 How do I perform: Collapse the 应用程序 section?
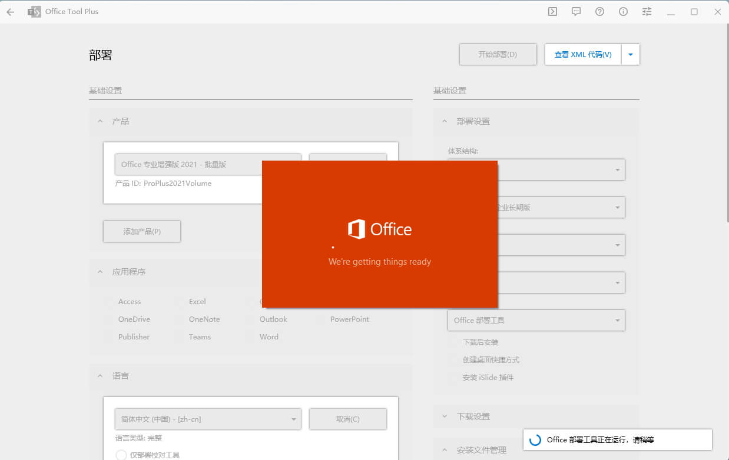click(x=100, y=272)
